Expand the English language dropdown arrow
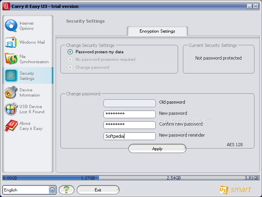 pos(52,190)
